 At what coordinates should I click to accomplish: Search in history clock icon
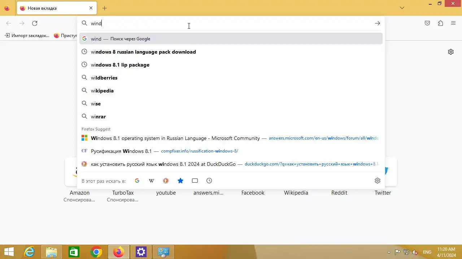click(209, 181)
